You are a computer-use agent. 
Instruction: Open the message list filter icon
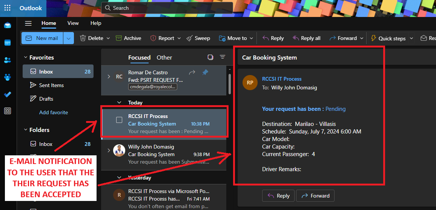click(x=223, y=57)
